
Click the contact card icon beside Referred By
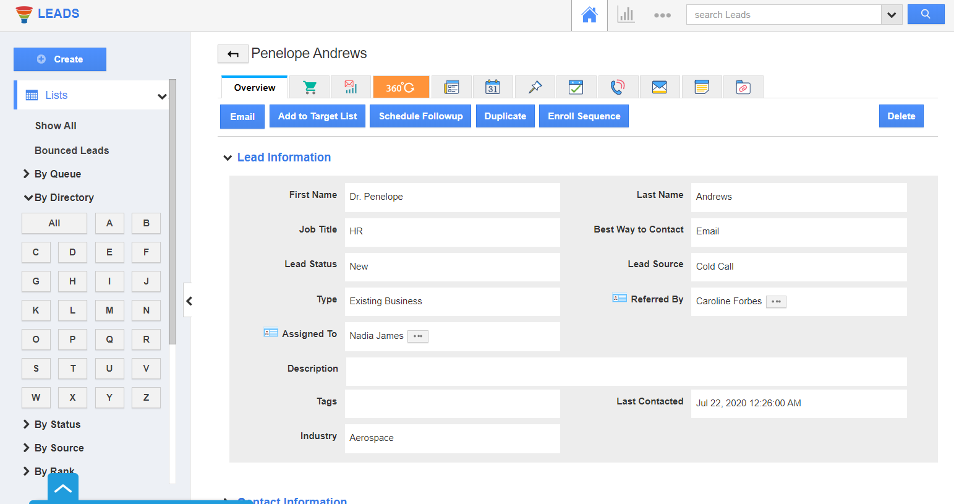[620, 298]
